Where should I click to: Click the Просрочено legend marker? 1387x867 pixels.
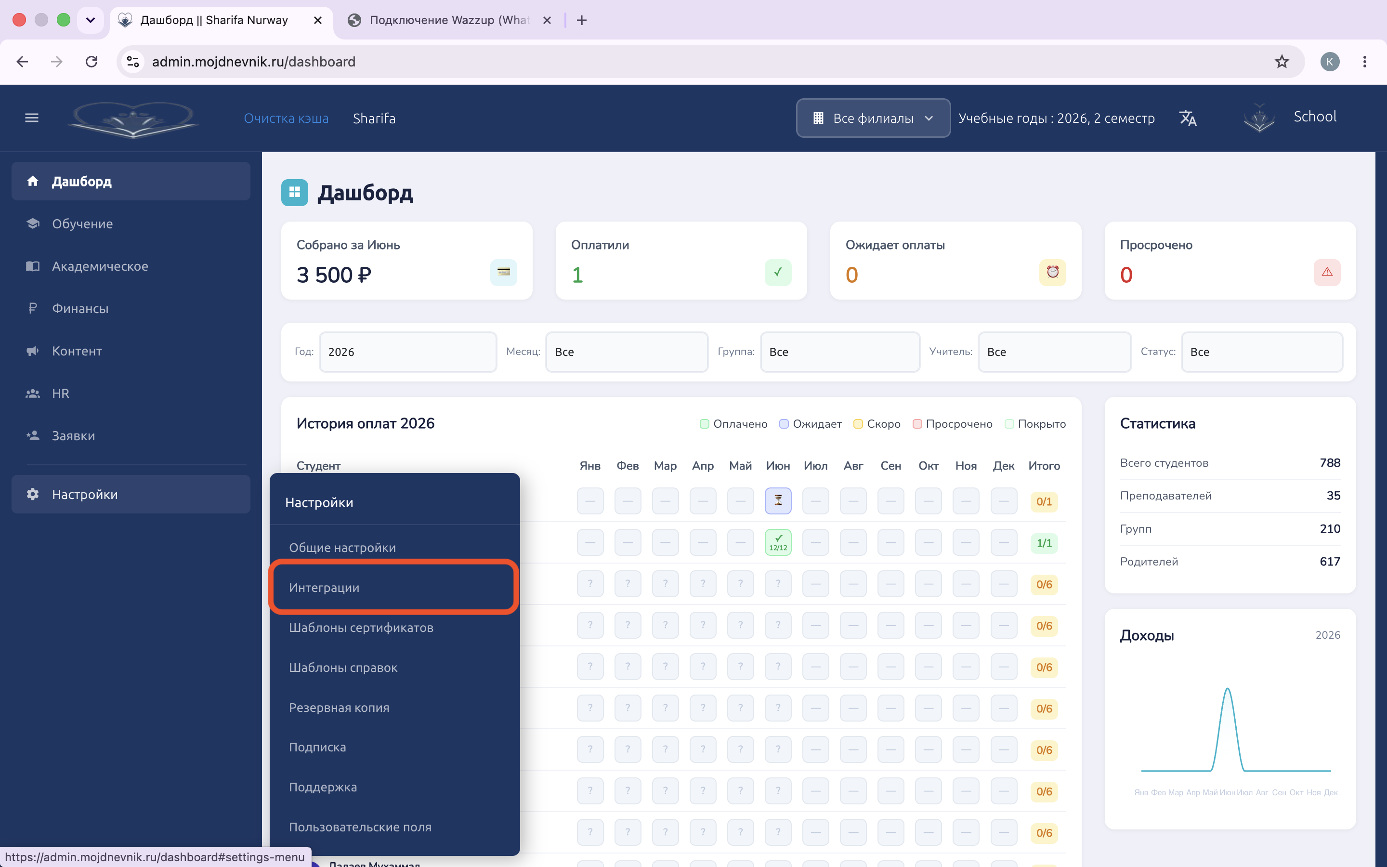click(x=917, y=424)
